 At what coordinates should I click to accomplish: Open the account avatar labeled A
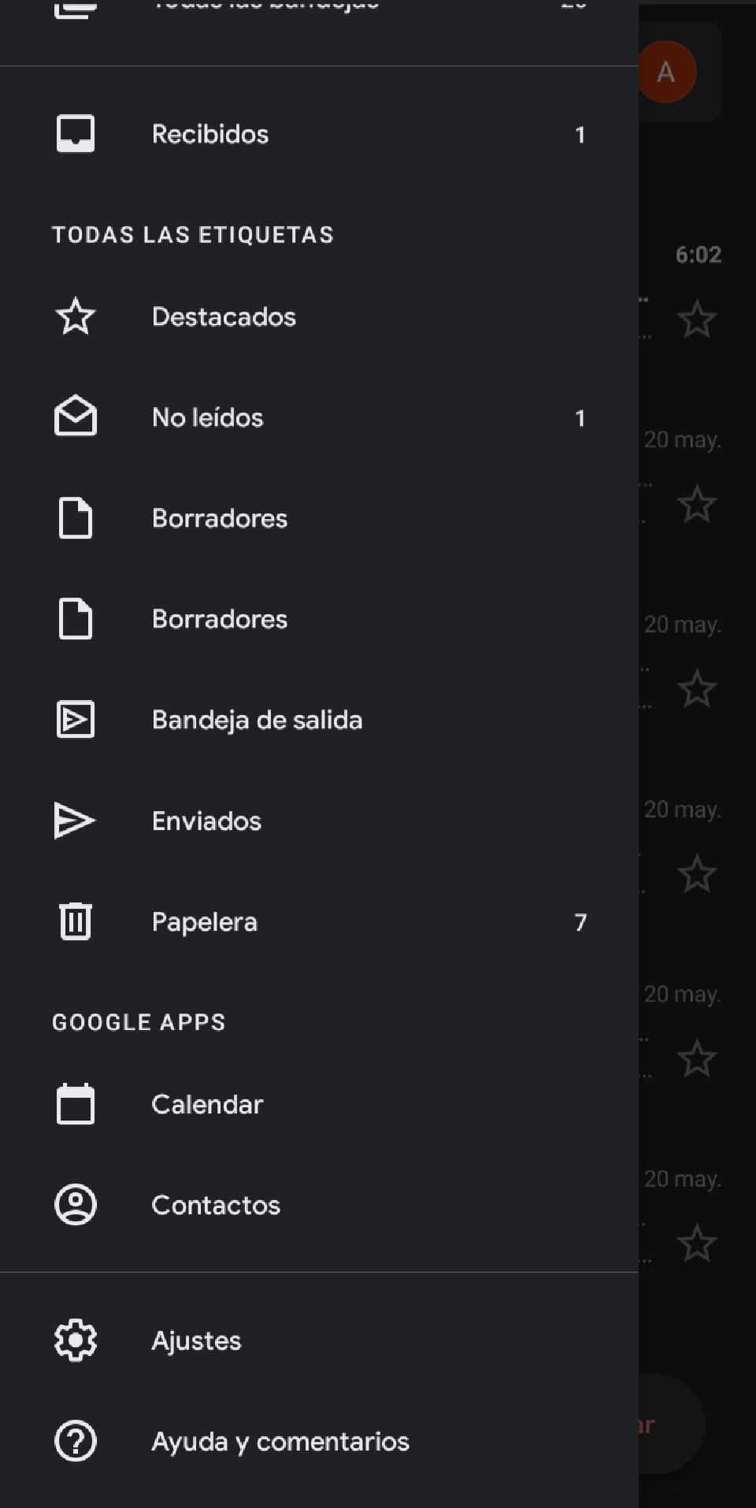(x=666, y=72)
